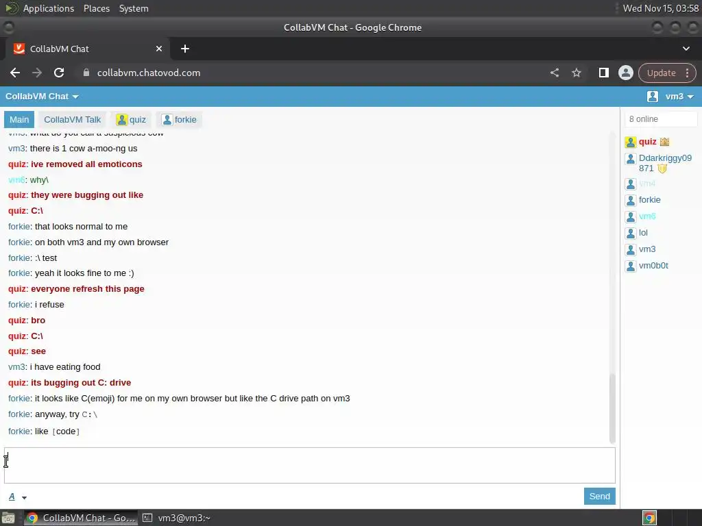Click Ddarkriggy09871's shield badge
The width and height of the screenshot is (702, 526).
tap(662, 168)
